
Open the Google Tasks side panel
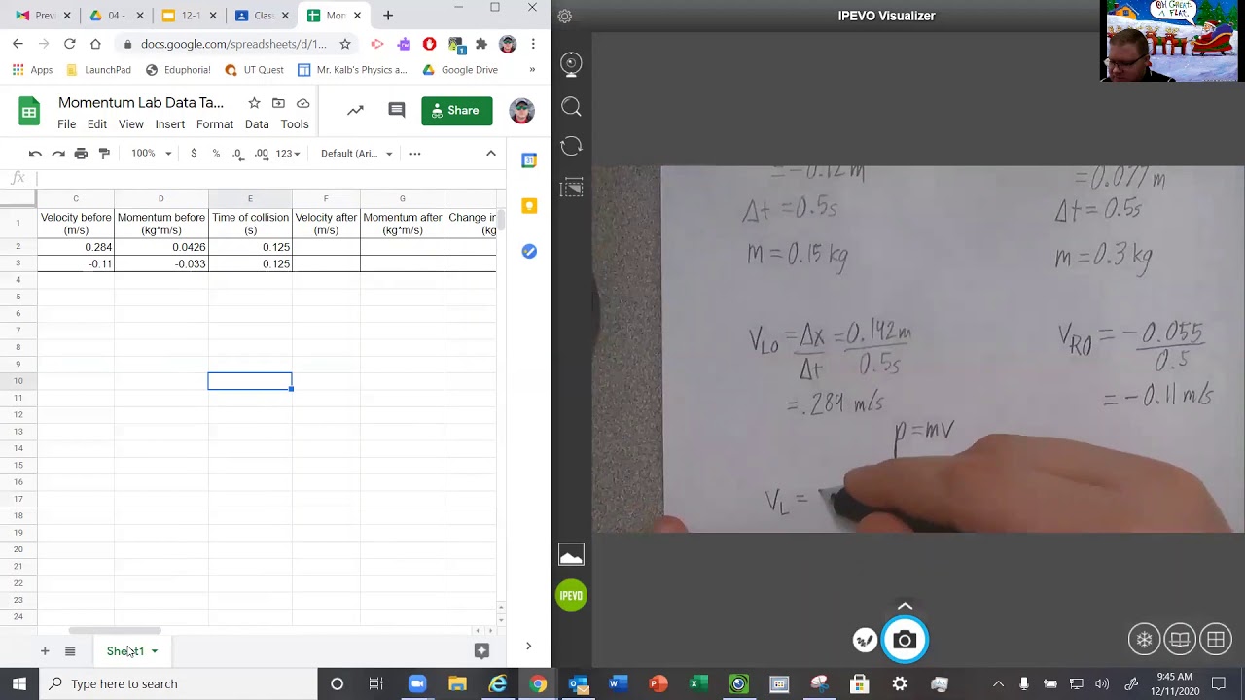pyautogui.click(x=529, y=251)
